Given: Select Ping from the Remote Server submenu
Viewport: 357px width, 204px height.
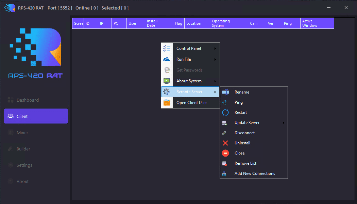Looking at the screenshot, I should coord(239,102).
